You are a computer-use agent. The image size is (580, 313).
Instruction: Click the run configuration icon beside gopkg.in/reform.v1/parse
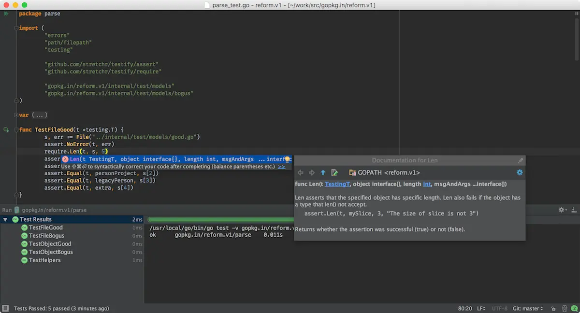17,210
